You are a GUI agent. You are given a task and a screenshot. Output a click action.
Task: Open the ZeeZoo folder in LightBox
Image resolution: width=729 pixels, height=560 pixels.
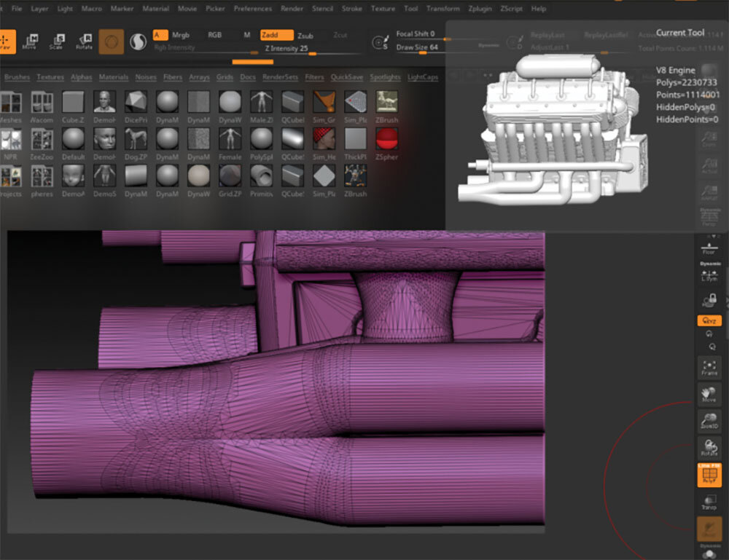coord(42,144)
